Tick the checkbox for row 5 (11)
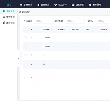110x101 pixels. [x=25, y=78]
